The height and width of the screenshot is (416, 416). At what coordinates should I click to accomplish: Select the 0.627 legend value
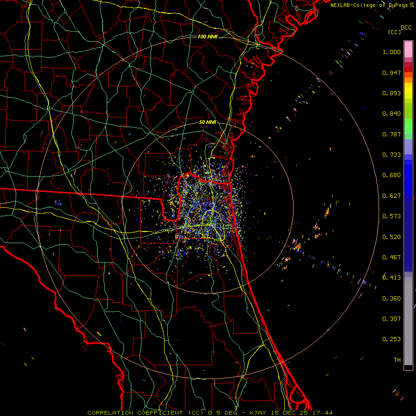pos(392,196)
